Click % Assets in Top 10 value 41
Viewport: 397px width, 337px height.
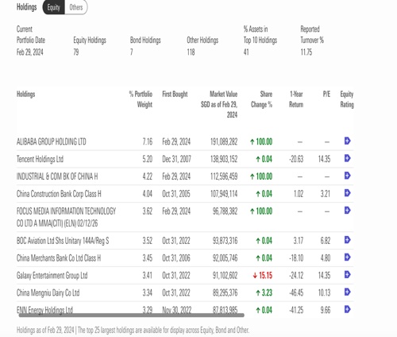pos(246,52)
